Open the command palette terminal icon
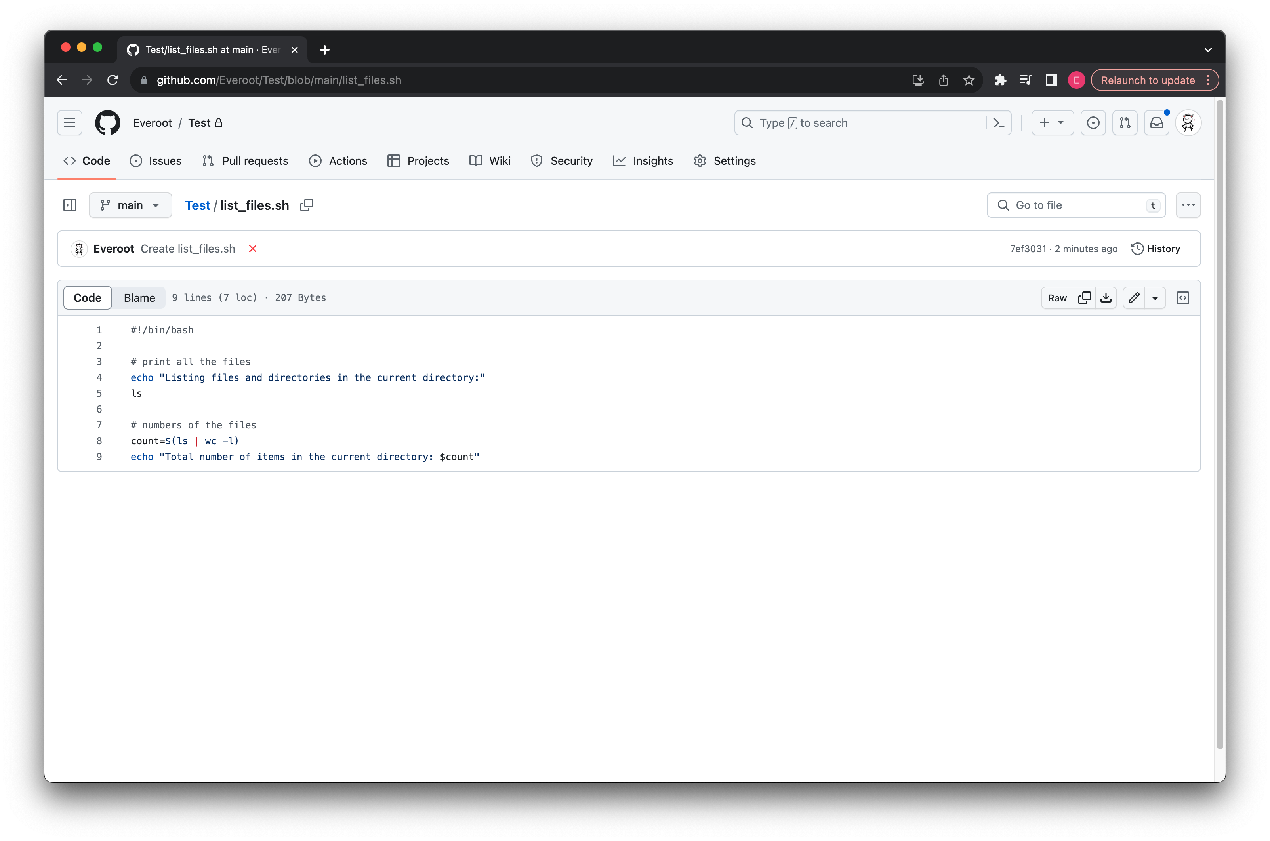Viewport: 1270px width, 841px height. point(999,123)
